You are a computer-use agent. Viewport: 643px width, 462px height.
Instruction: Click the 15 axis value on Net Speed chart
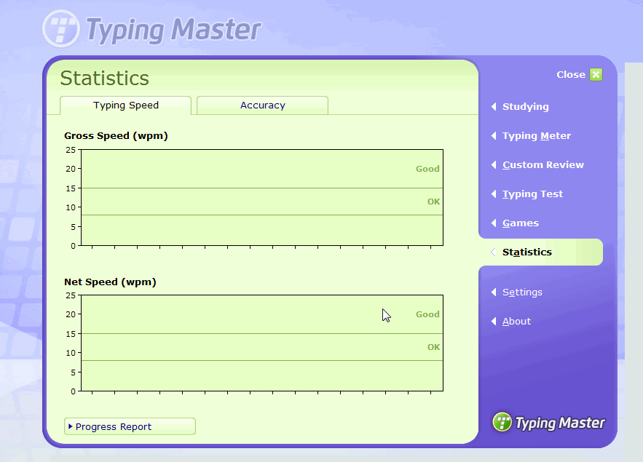[71, 334]
